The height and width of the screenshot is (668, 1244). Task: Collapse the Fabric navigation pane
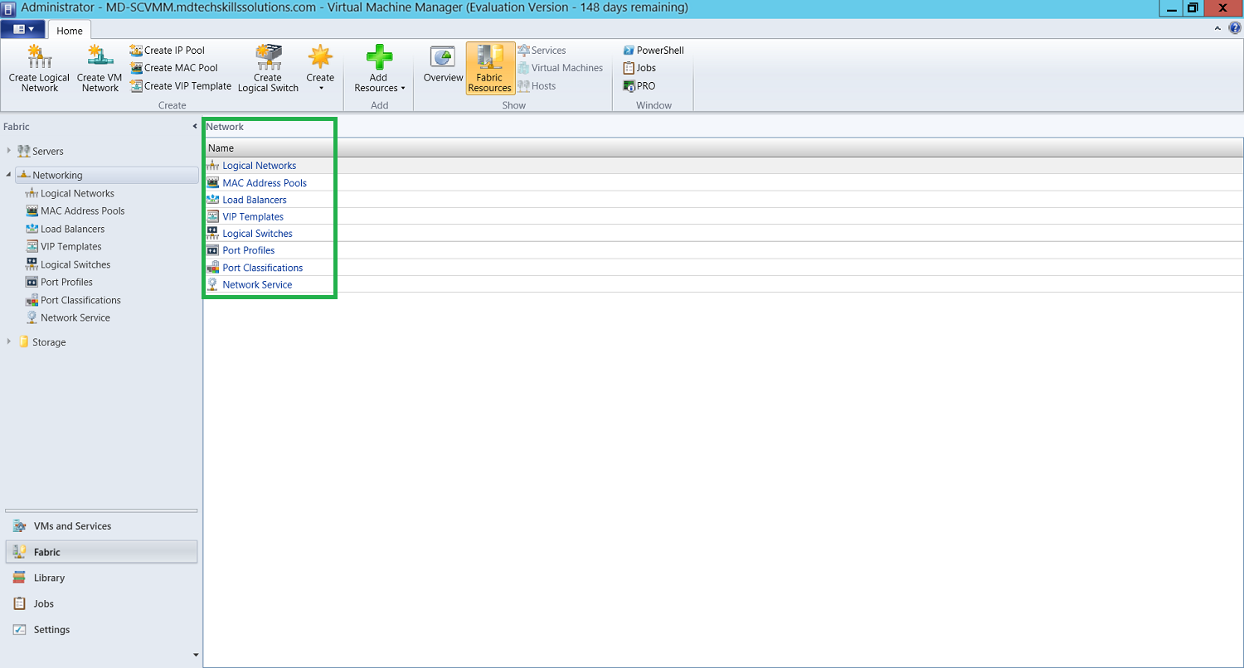tap(194, 126)
